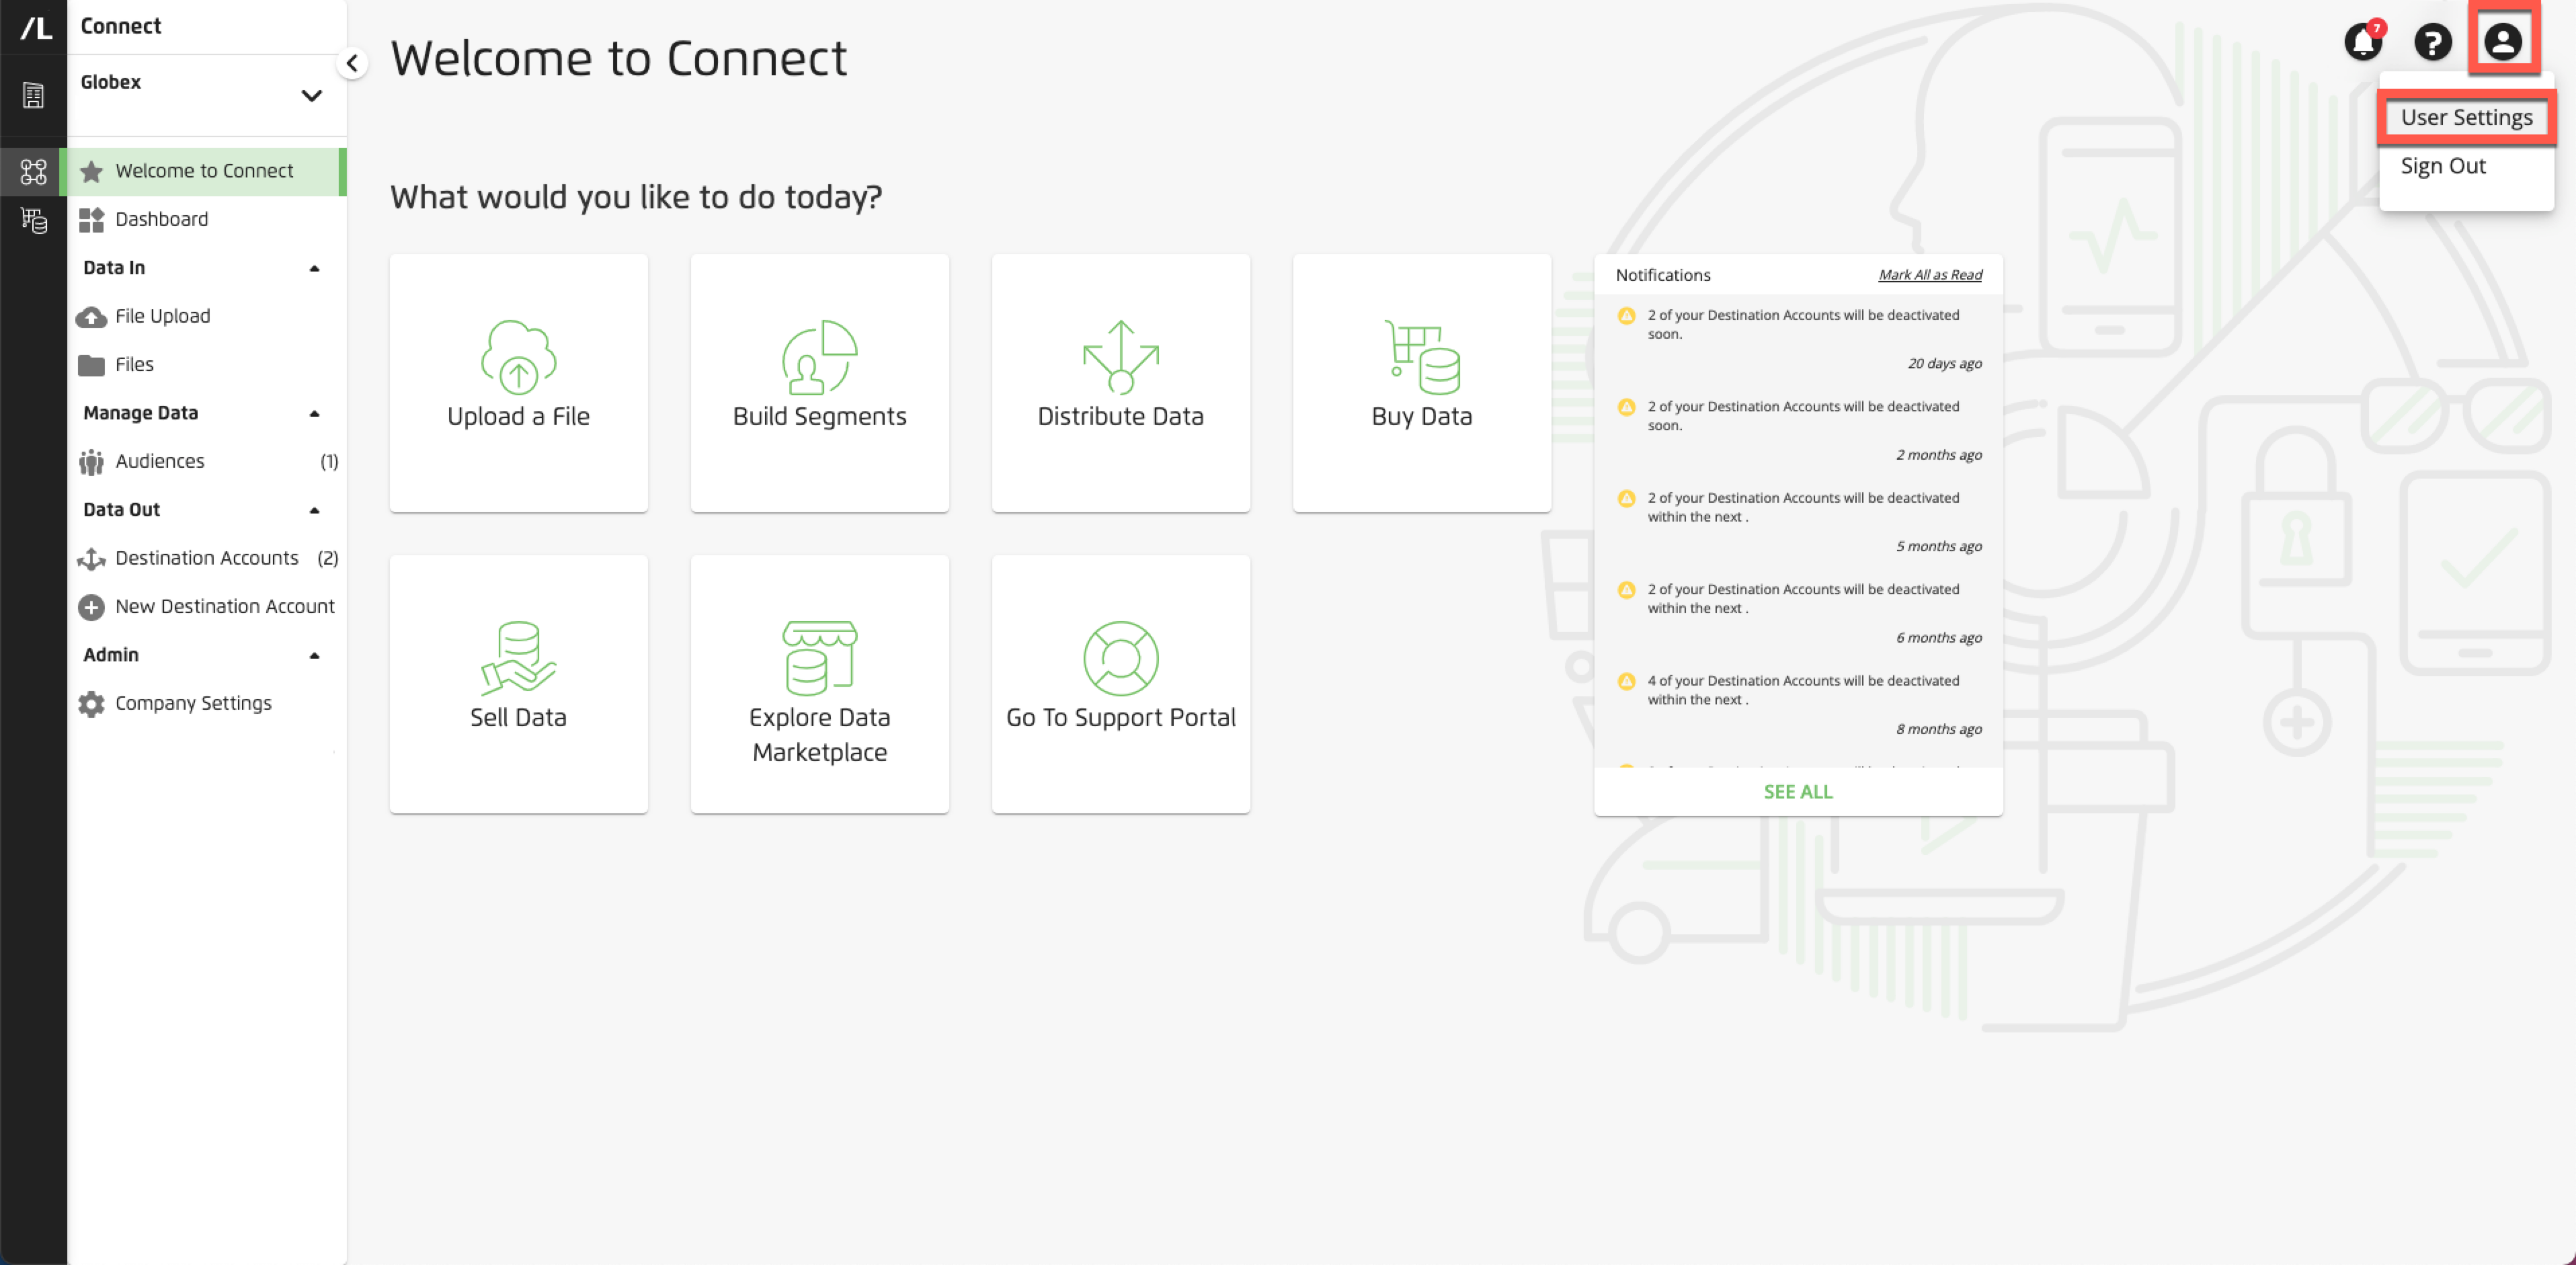Open the notification from 5 months ago
Viewport: 2576px width, 1265px height.
click(x=1798, y=521)
